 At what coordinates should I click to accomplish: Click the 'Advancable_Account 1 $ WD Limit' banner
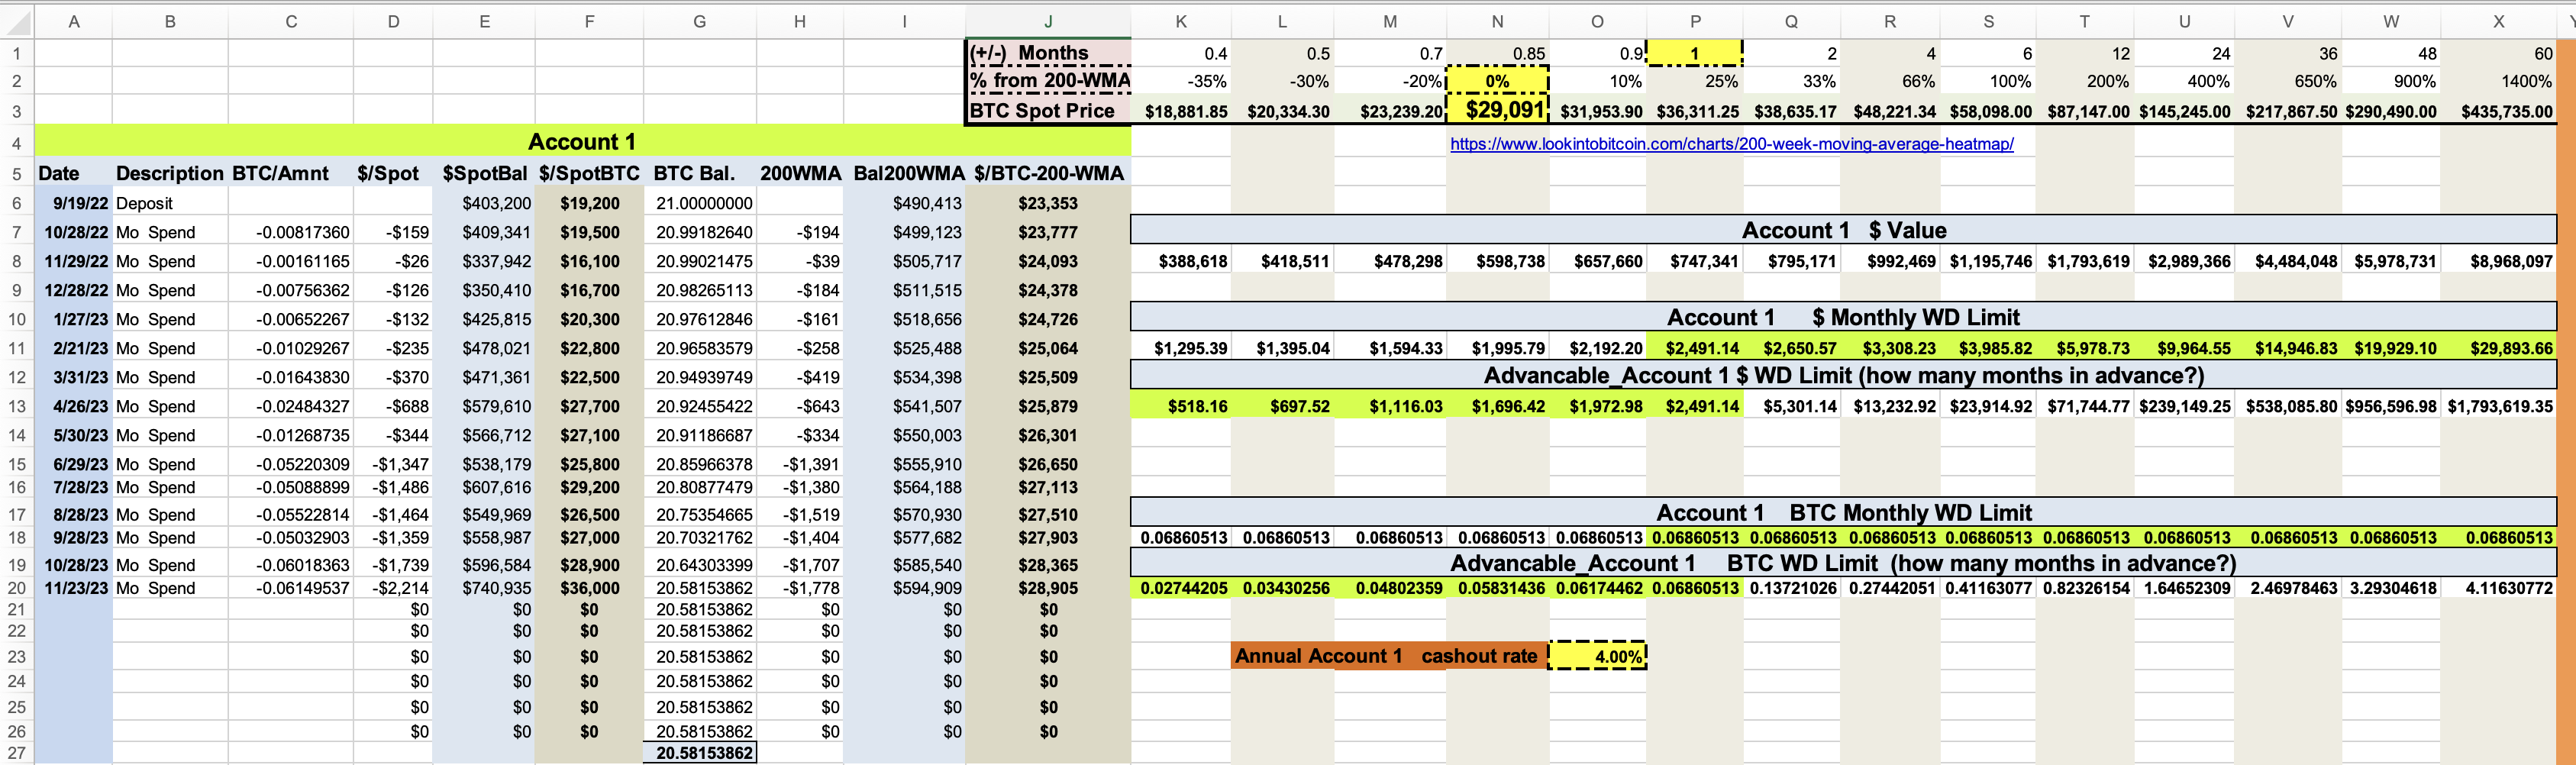(x=1843, y=376)
